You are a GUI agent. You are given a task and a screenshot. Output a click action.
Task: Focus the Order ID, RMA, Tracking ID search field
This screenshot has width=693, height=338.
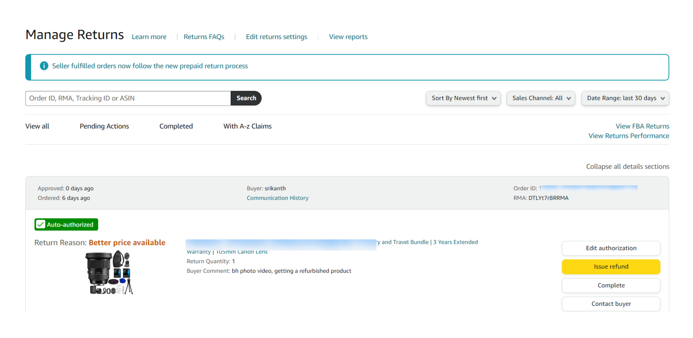coord(128,98)
